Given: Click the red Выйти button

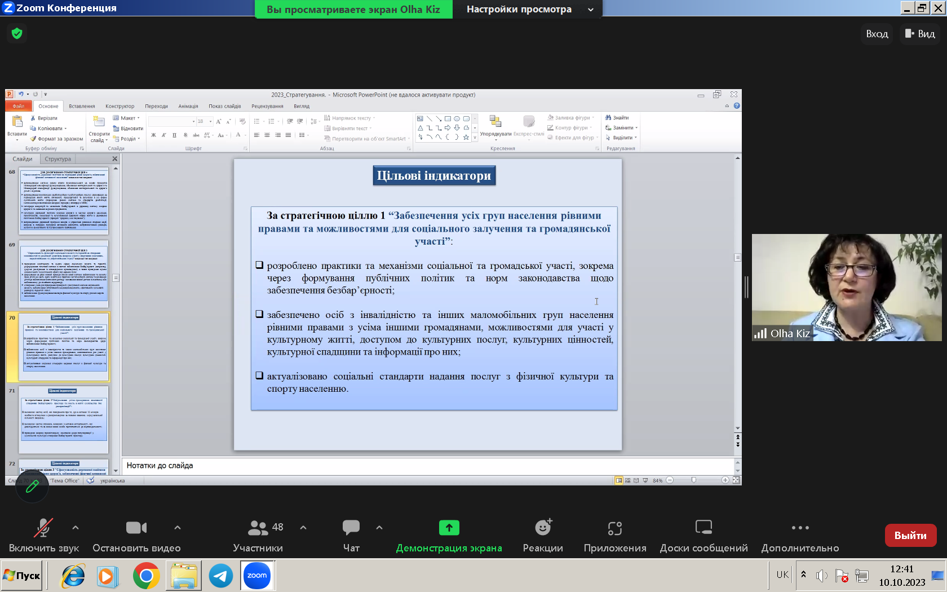Looking at the screenshot, I should click(910, 536).
